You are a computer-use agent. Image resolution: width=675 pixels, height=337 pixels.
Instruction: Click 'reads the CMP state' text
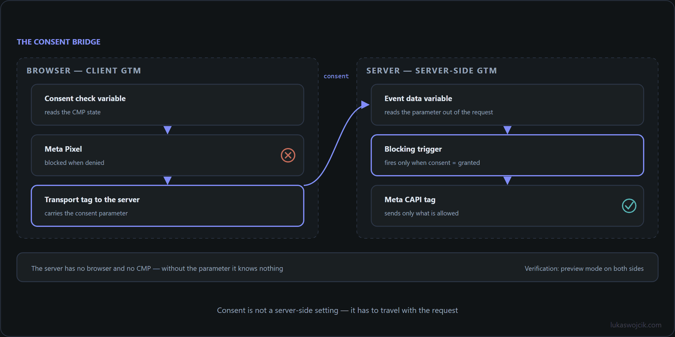(73, 112)
